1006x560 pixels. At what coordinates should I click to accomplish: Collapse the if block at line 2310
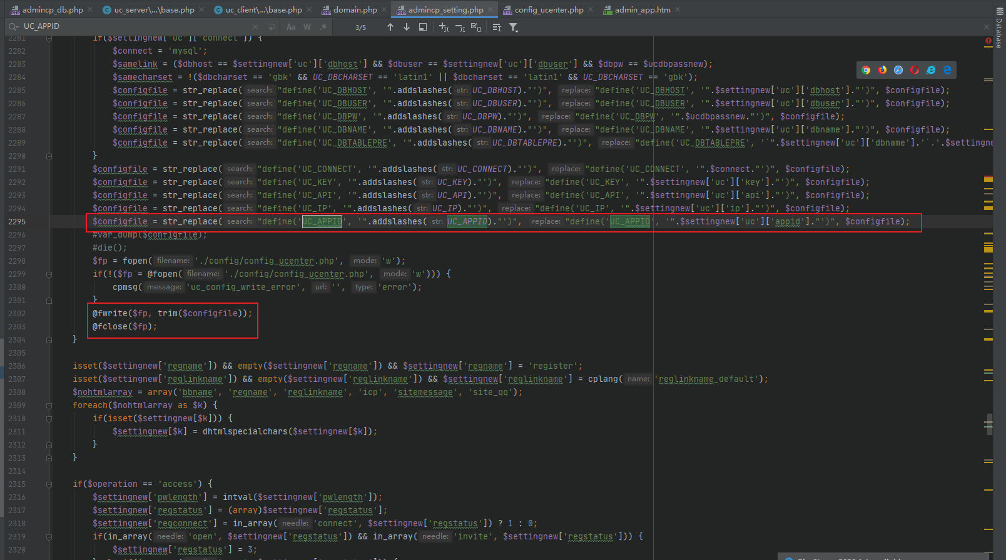pos(49,418)
